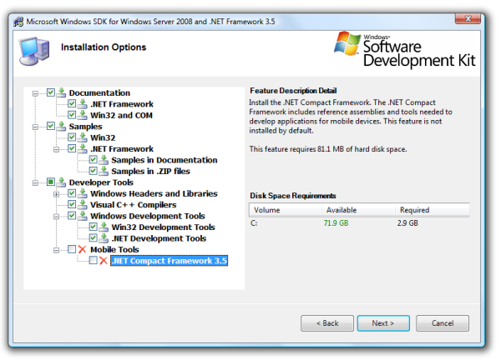Screen dimensions: 501x360
Task: Go to previous step with Back button
Action: click(x=327, y=323)
